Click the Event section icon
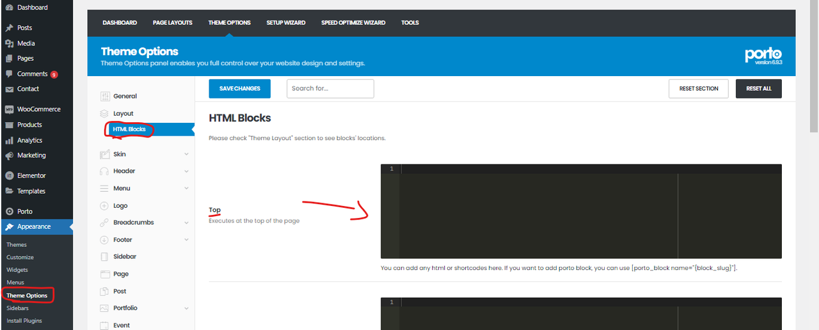 point(104,325)
